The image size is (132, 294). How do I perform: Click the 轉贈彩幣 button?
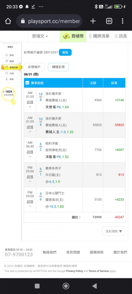coord(58,67)
